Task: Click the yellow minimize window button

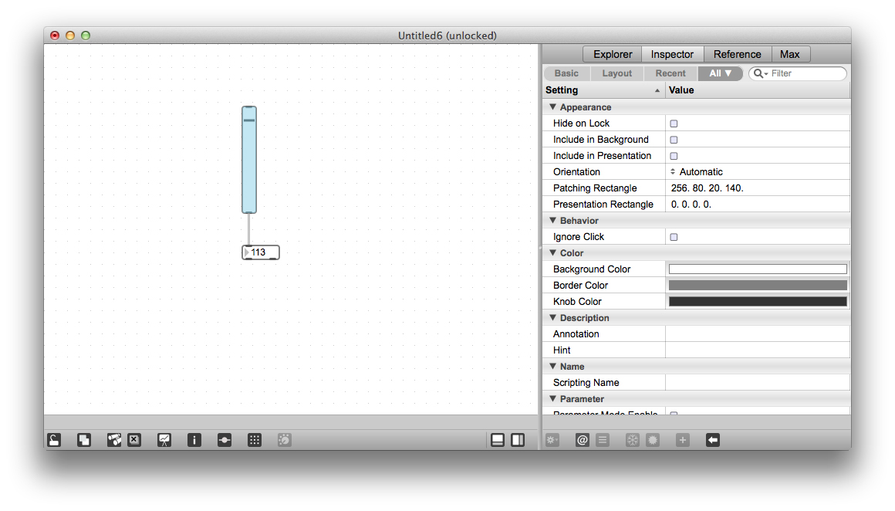Action: [70, 36]
